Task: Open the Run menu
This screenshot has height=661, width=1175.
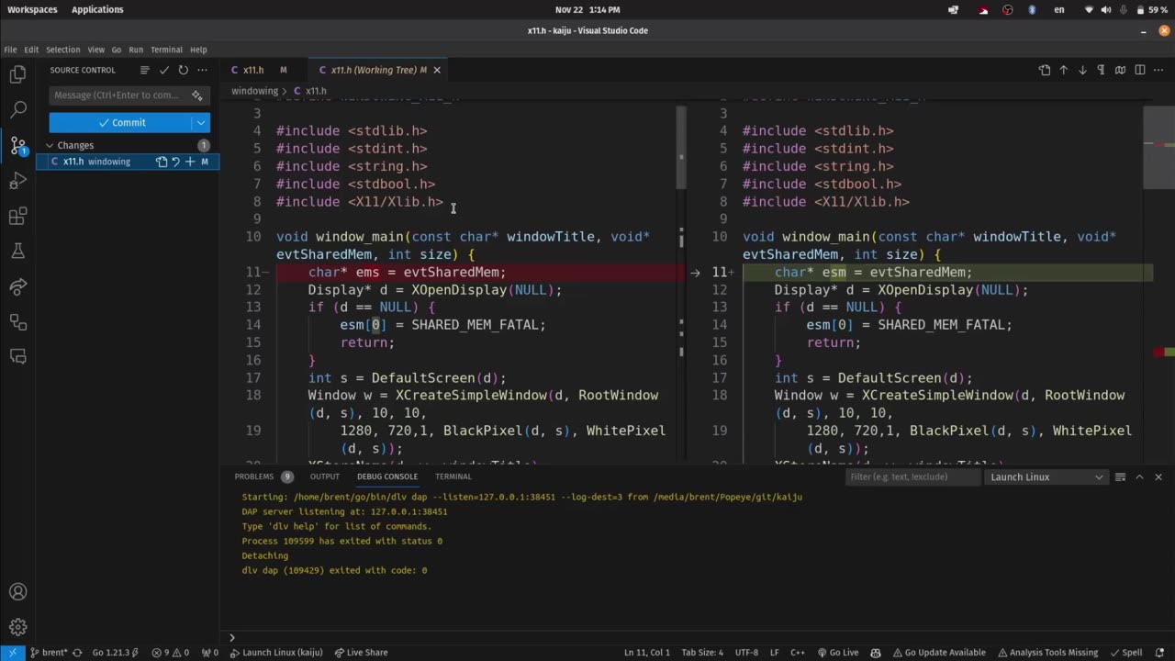Action: (x=136, y=50)
